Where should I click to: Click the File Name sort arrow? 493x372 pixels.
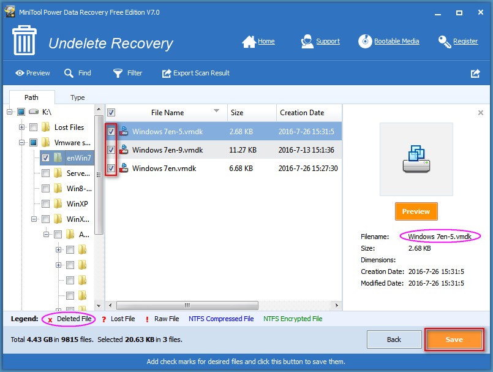[x=216, y=111]
